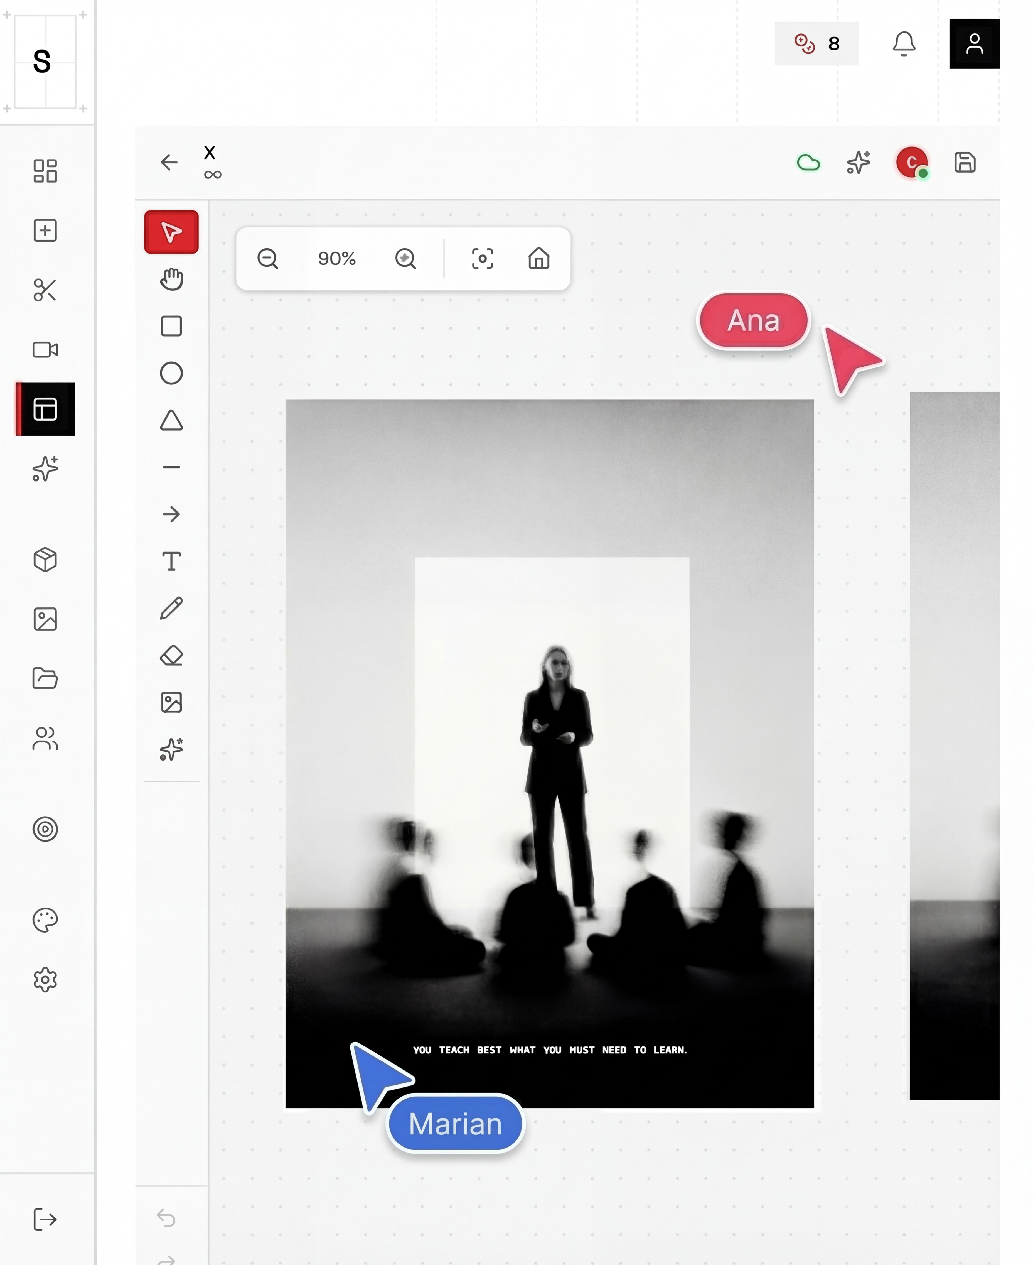Go back with the left arrow
1033x1265 pixels.
(169, 163)
